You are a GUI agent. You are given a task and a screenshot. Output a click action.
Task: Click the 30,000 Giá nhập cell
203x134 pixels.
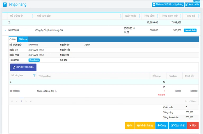(x=178, y=91)
